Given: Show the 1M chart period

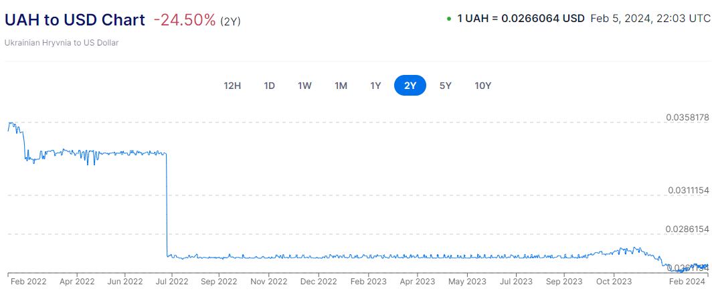Looking at the screenshot, I should (341, 86).
